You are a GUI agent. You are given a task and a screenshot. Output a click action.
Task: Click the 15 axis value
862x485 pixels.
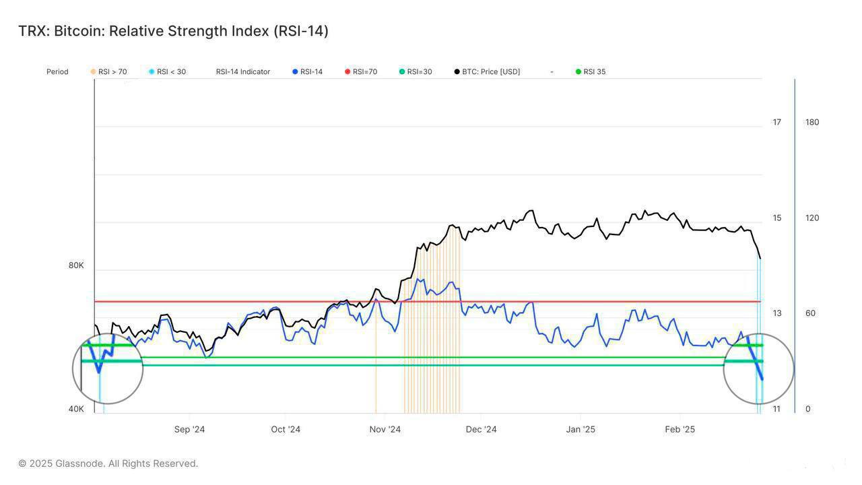(777, 218)
